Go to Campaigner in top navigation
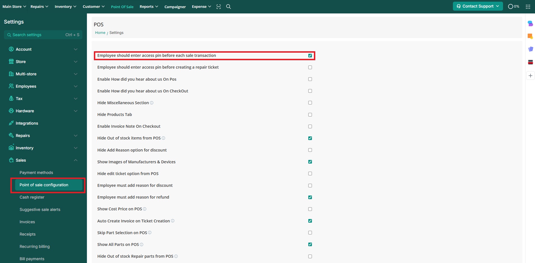This screenshot has width=535, height=263. (175, 7)
